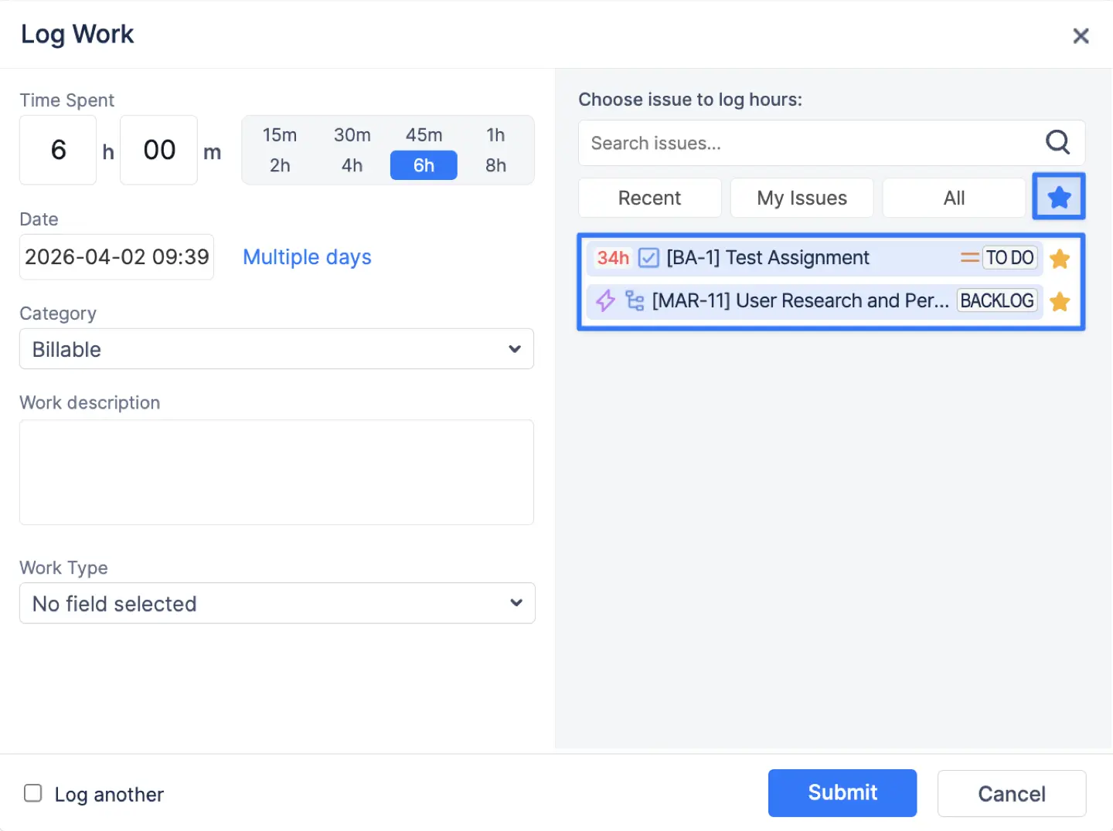Unfavorite the BA-1 Test Assignment star
The image size is (1113, 831).
click(1060, 259)
